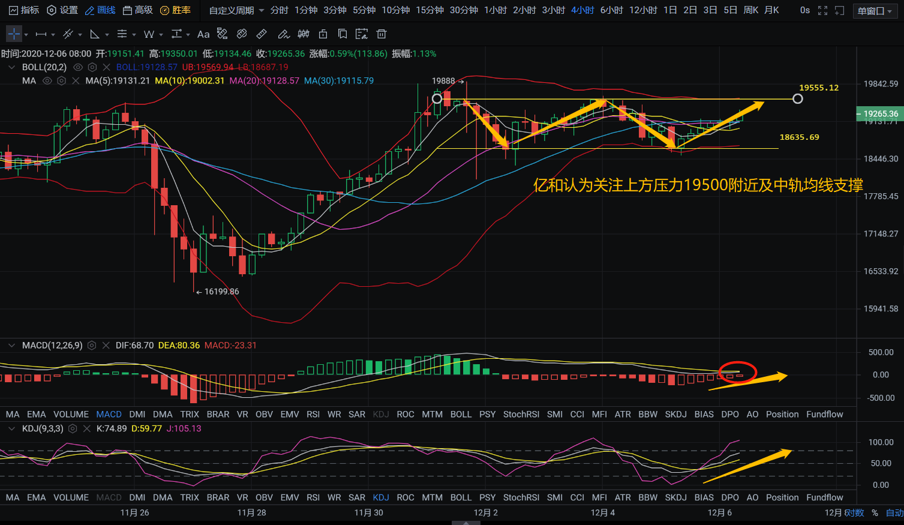This screenshot has width=904, height=525.
Task: Select RSI in MACD panel indicator tabs
Action: tap(313, 415)
